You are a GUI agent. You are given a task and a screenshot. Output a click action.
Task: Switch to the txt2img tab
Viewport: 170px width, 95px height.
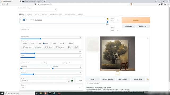coord(22,15)
